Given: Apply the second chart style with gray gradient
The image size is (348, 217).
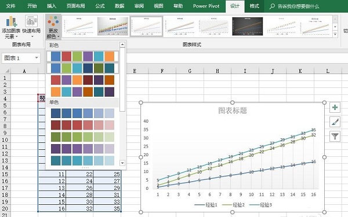Looking at the screenshot, I should point(113,26).
